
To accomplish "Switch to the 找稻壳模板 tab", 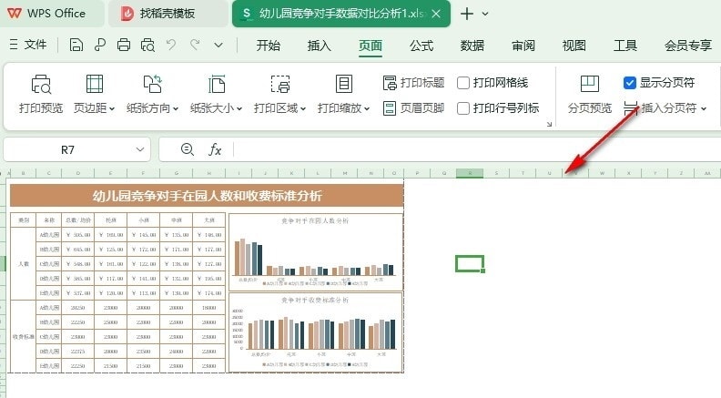I will (168, 14).
